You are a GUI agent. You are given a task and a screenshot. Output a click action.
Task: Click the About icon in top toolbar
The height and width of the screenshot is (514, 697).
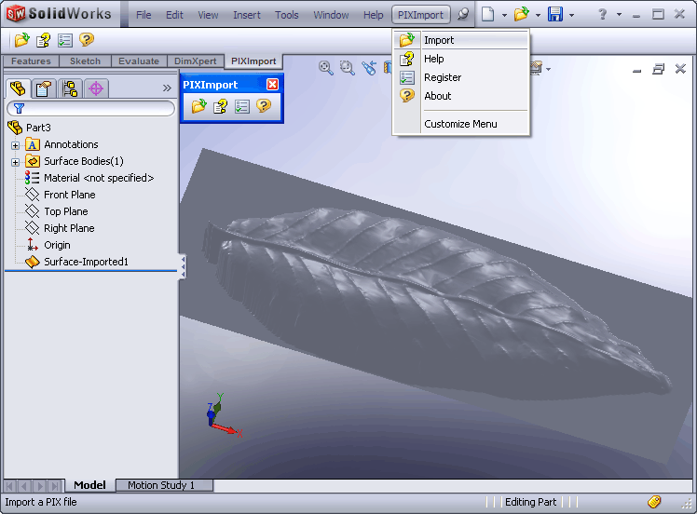tap(87, 40)
